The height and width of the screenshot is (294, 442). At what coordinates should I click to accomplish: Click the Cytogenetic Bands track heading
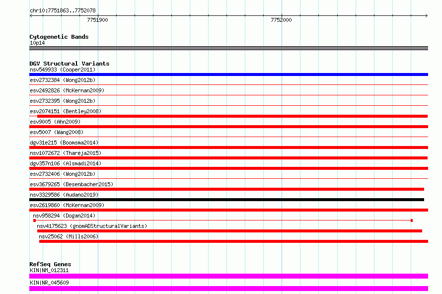(x=59, y=37)
